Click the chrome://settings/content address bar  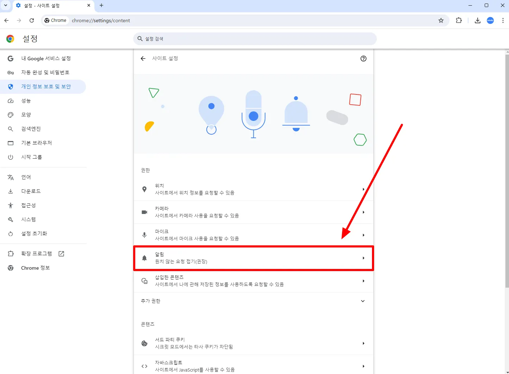pyautogui.click(x=245, y=20)
